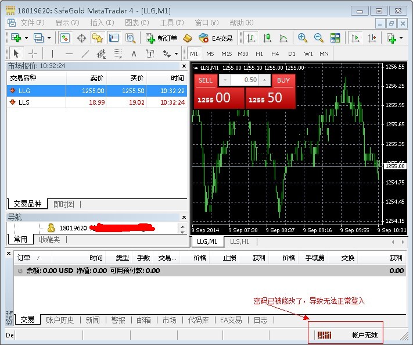413x345 pixels.
Task: Open the 帮助(H) menu
Action: (242, 23)
